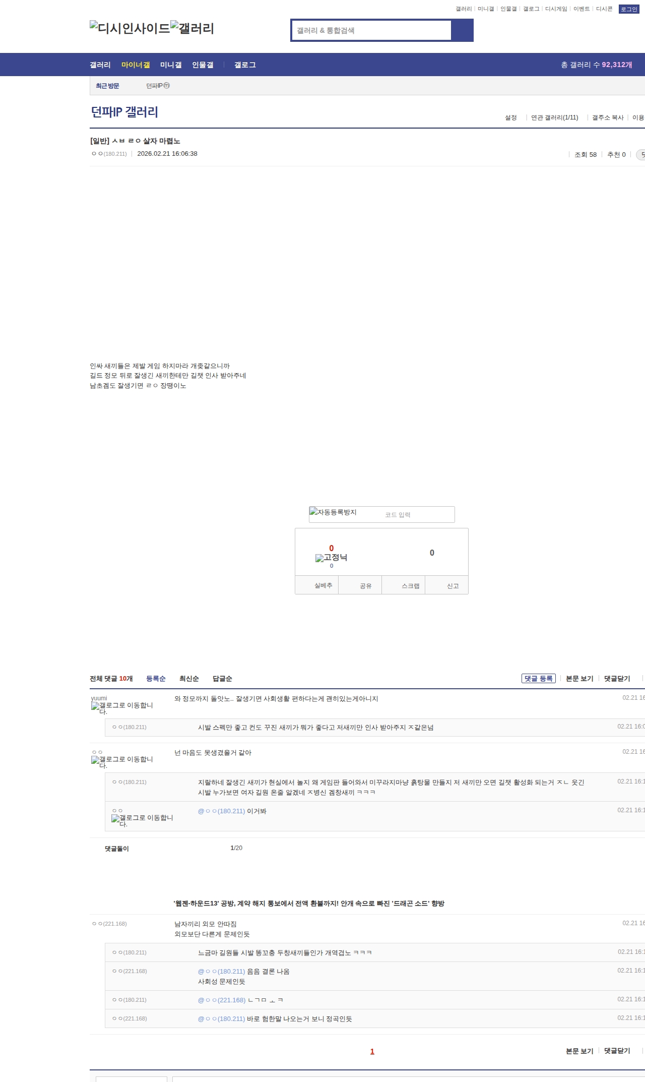Screen dimensions: 645x1082
Task: Collapse comments with 댓글닫기 below the list
Action: point(617,1051)
